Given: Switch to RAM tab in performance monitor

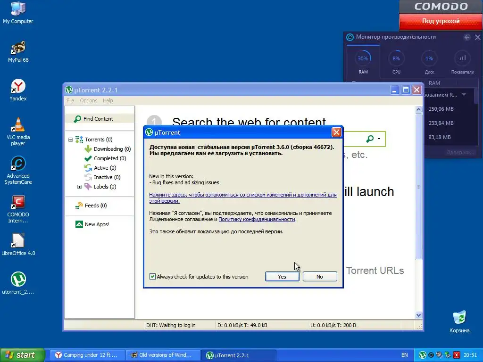Looking at the screenshot, I should (x=363, y=61).
